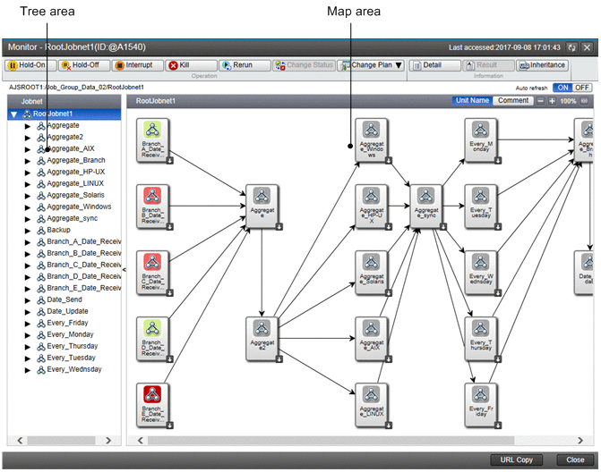Select Aggregate_AIX node in map

coord(372,339)
